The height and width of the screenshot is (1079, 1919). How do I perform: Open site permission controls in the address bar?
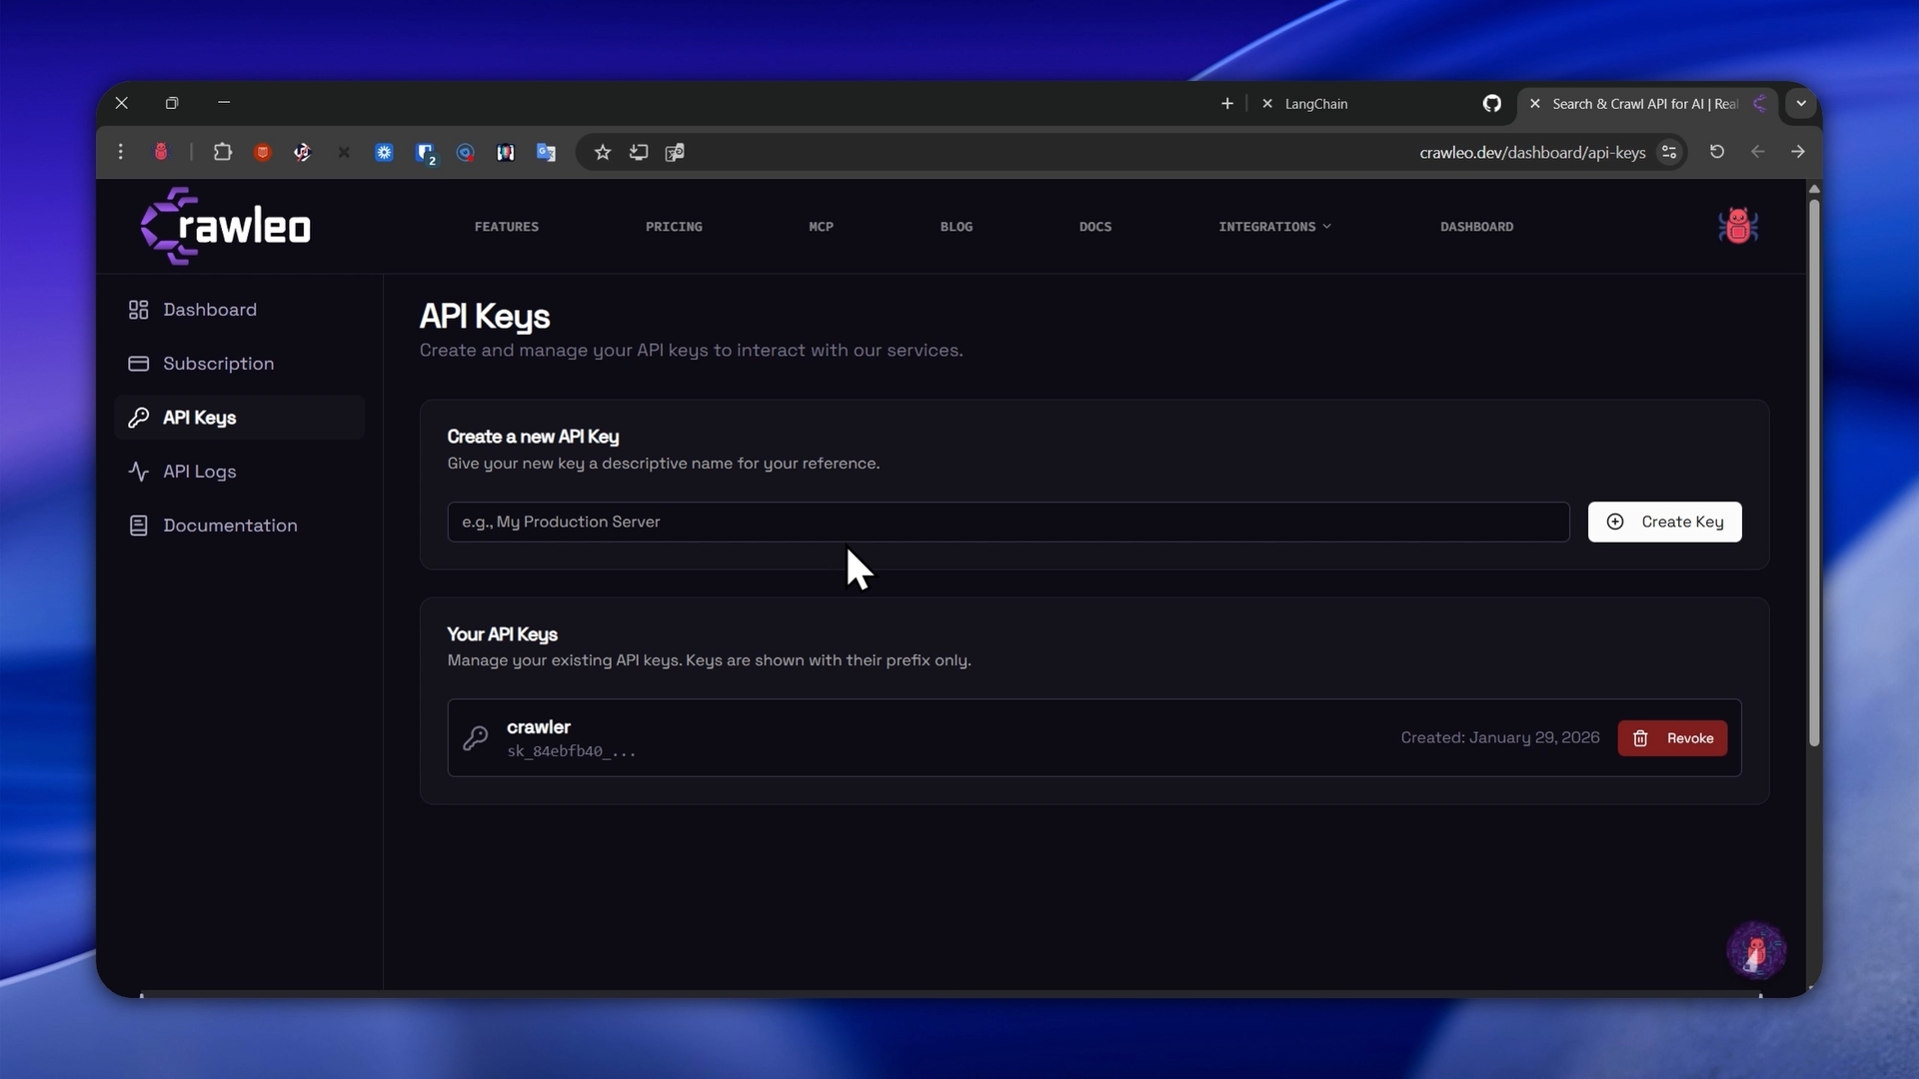(1668, 152)
